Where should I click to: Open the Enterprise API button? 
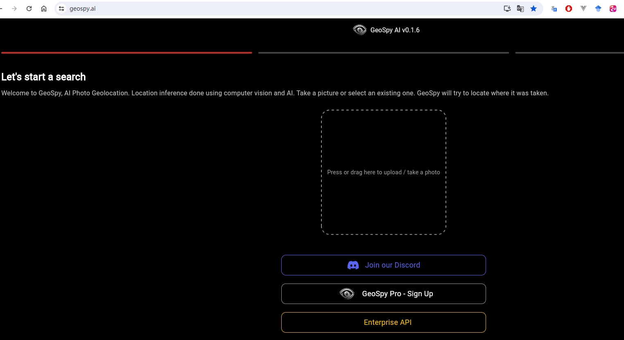tap(384, 322)
